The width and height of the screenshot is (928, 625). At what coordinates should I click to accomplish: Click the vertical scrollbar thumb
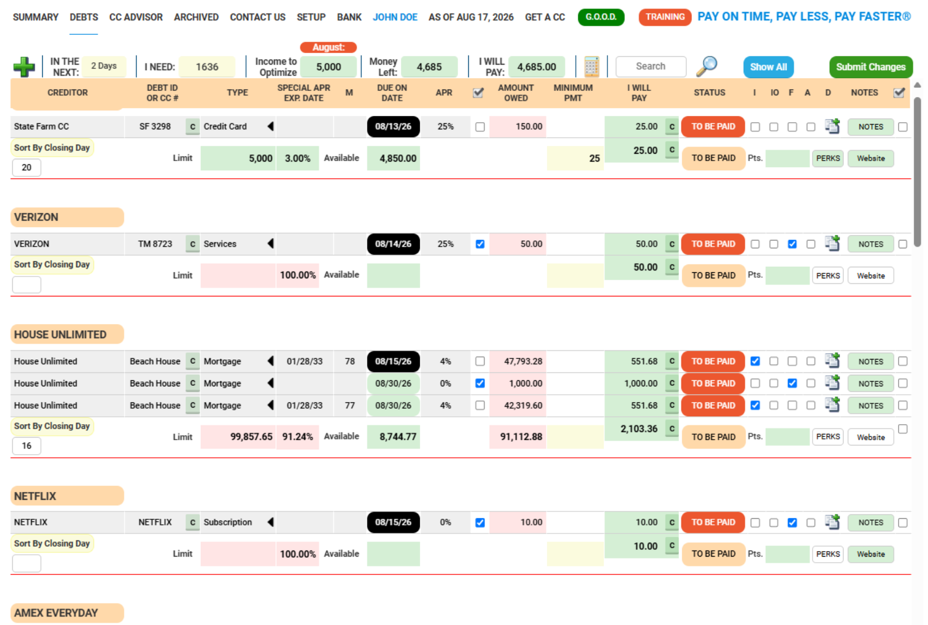(917, 171)
